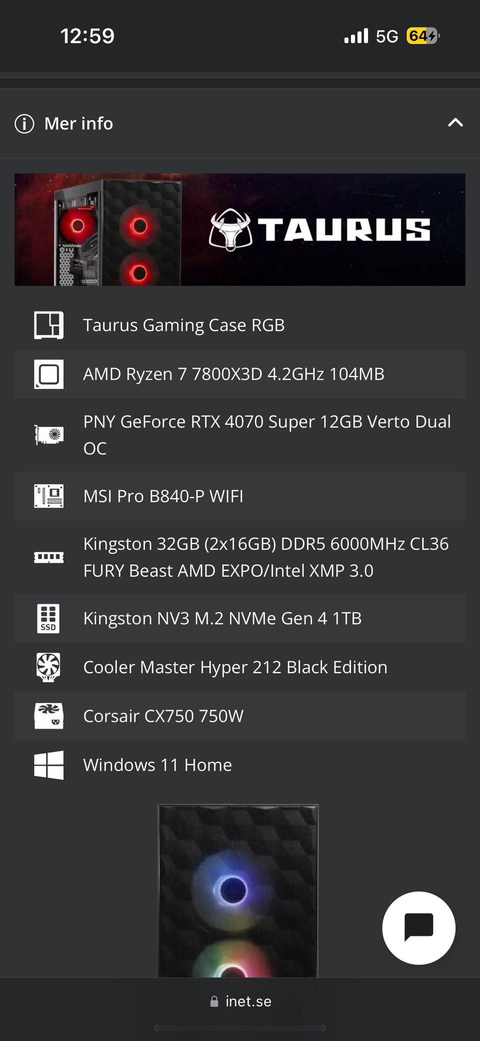Click the graphics card icon
The image size is (480, 1041).
coord(48,435)
